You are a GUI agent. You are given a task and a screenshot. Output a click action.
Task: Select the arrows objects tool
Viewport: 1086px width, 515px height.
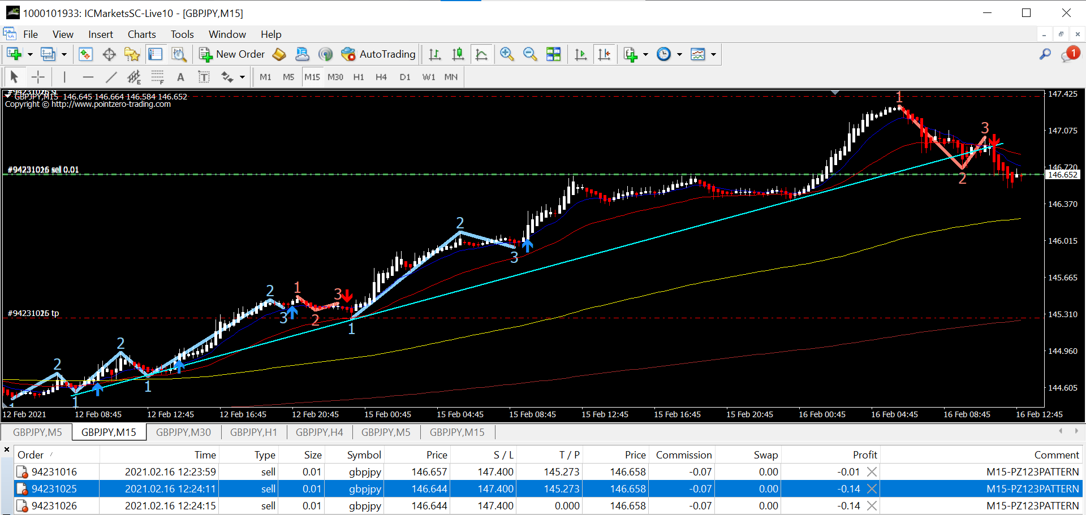click(x=227, y=77)
